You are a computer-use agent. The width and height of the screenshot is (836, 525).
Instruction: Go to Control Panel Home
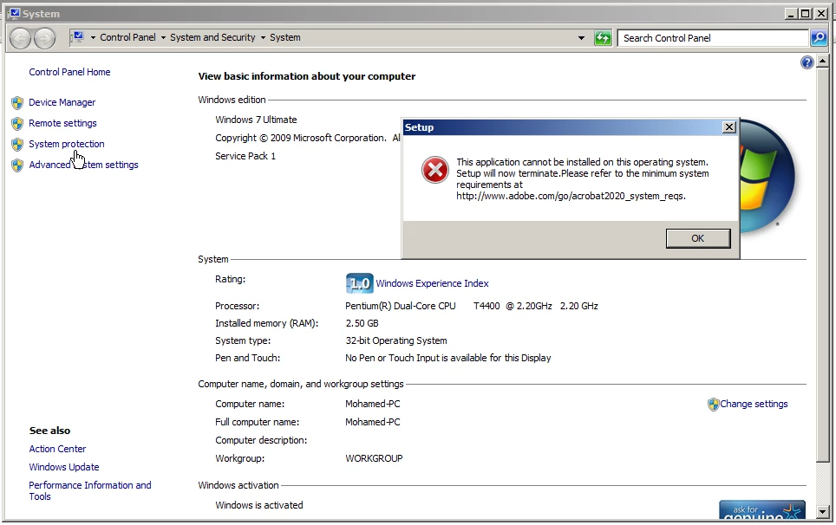[69, 72]
